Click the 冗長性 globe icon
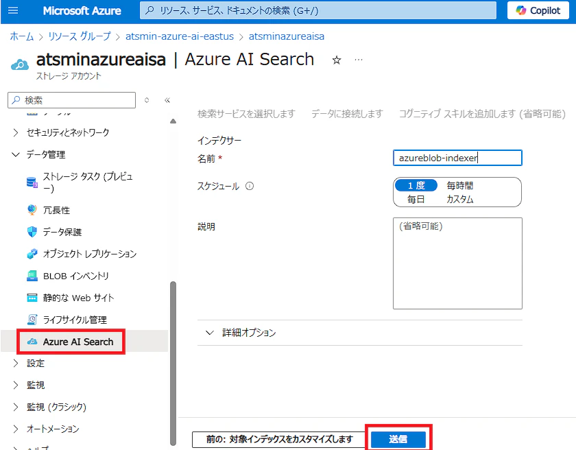This screenshot has width=576, height=450. point(32,210)
